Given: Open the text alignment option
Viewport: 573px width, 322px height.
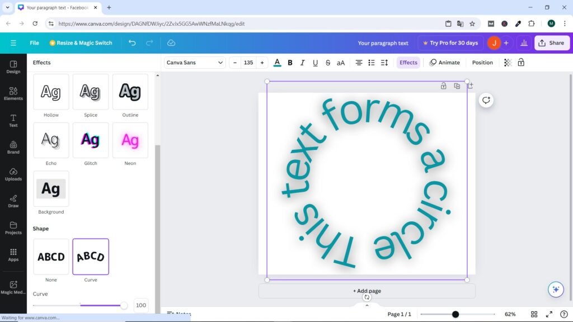Looking at the screenshot, I should (x=359, y=63).
